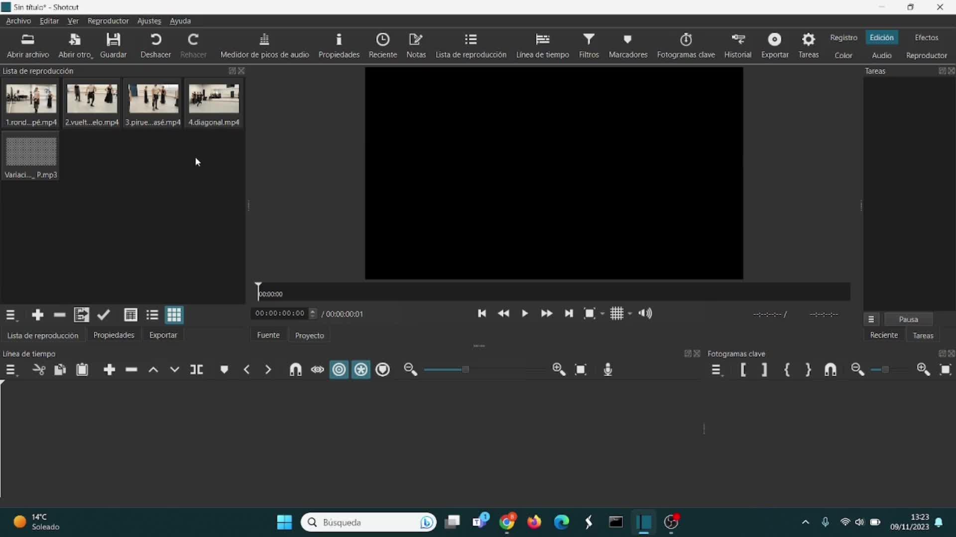This screenshot has height=537, width=956.
Task: Open the Filtros panel
Action: click(x=589, y=45)
